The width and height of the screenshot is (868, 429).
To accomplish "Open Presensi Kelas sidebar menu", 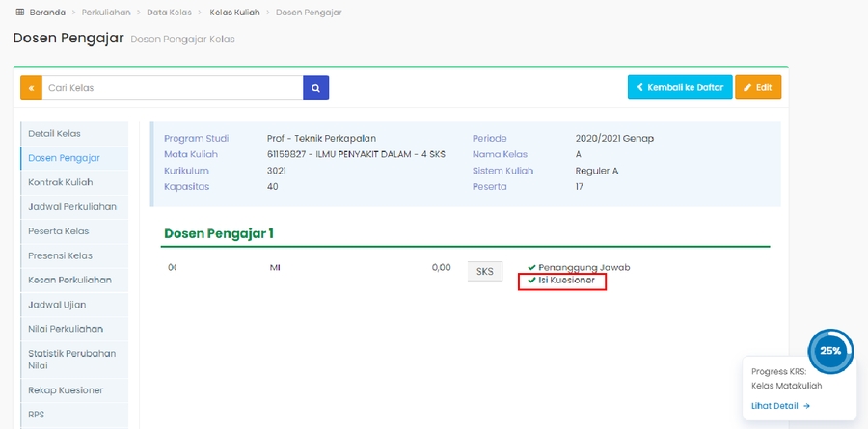I will (61, 255).
